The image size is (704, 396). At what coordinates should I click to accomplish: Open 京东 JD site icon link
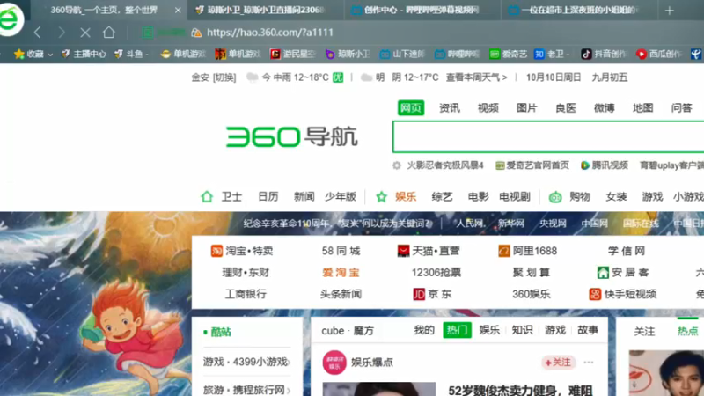click(432, 294)
